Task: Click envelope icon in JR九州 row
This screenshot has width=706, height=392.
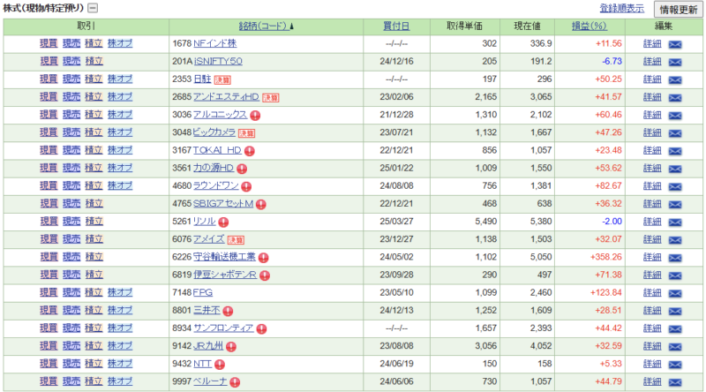Action: (x=675, y=346)
